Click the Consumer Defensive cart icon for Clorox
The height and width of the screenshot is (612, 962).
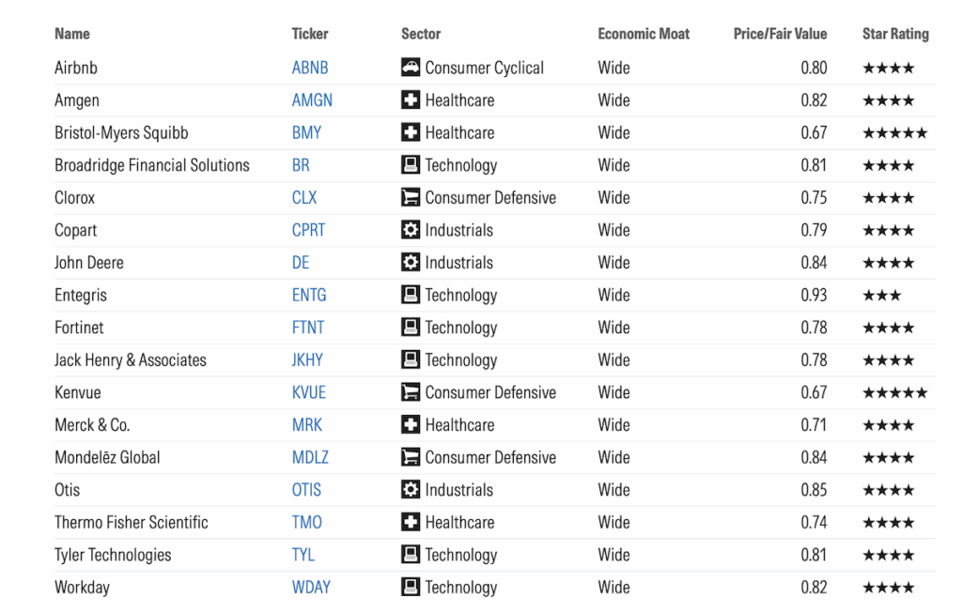[411, 198]
